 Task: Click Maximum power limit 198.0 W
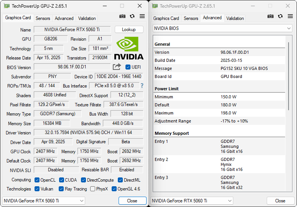pyautogui.click(x=228, y=113)
